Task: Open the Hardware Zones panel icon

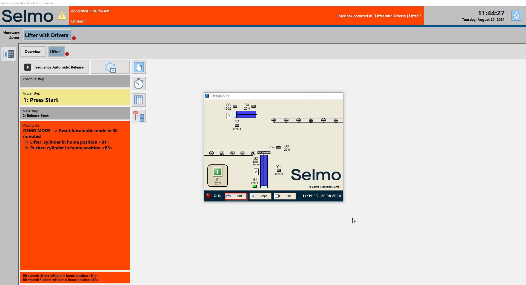Action: (x=8, y=54)
